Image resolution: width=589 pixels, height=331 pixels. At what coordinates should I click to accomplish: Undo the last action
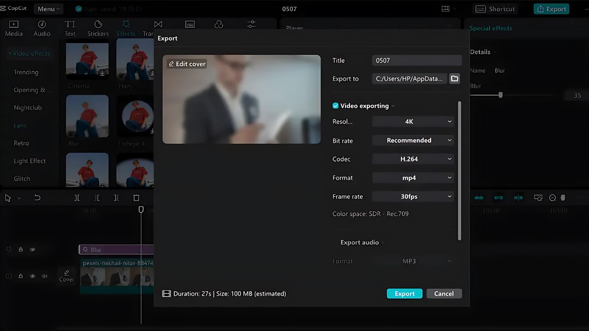point(37,198)
